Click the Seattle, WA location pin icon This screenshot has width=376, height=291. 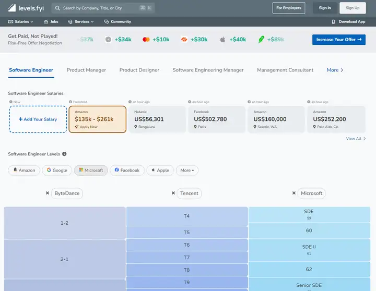tap(255, 127)
